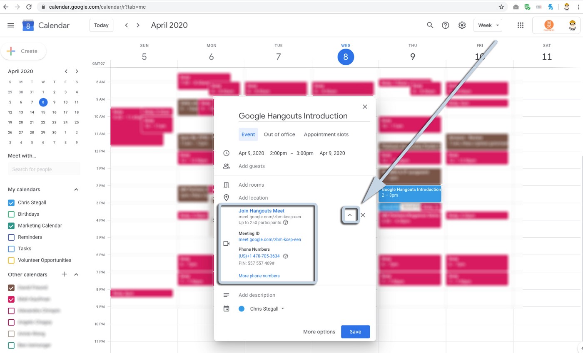Save the new event
The image size is (583, 353).
(355, 332)
